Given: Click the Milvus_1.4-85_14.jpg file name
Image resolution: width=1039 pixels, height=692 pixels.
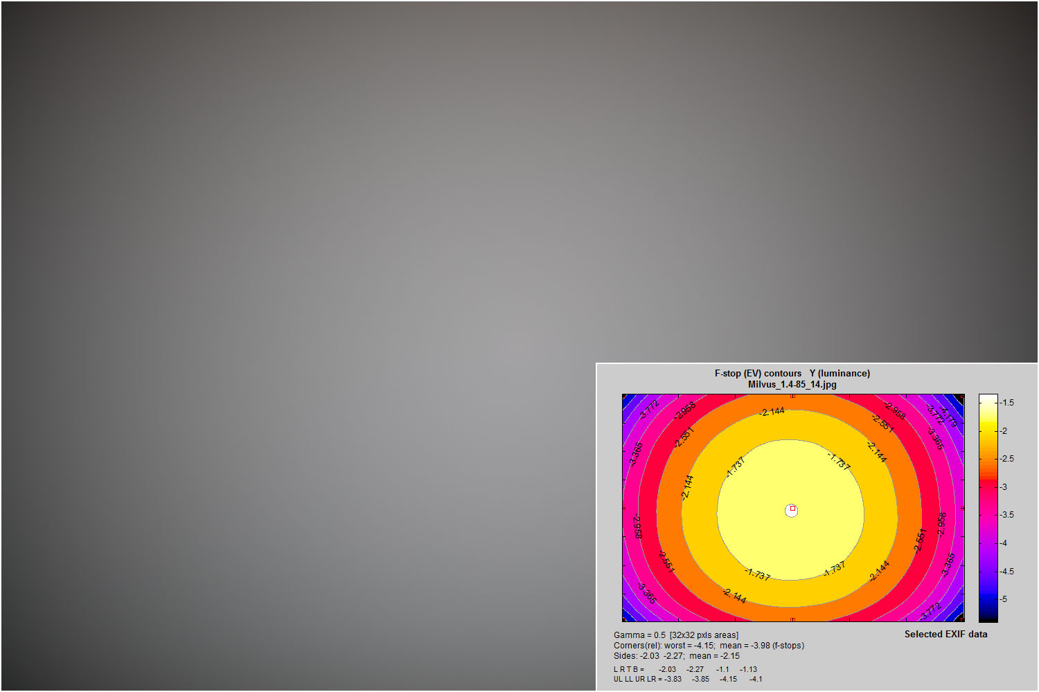Looking at the screenshot, I should [792, 384].
